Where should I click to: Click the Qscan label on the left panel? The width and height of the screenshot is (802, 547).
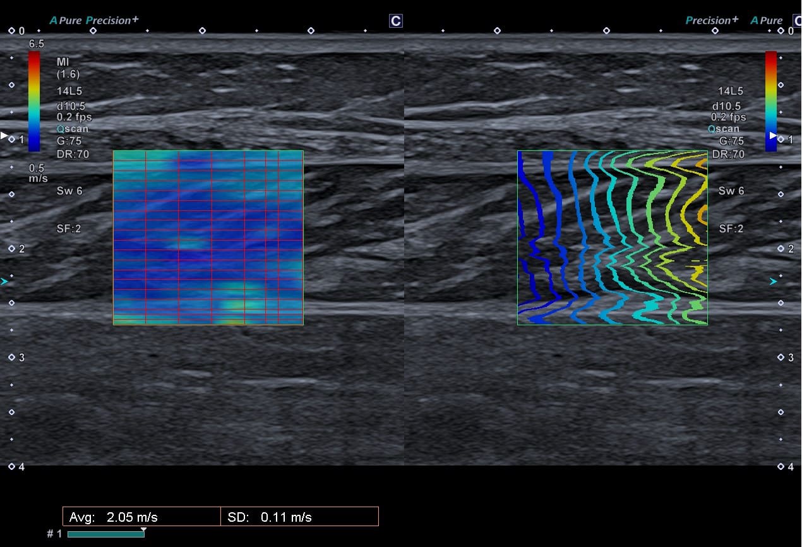tap(73, 129)
